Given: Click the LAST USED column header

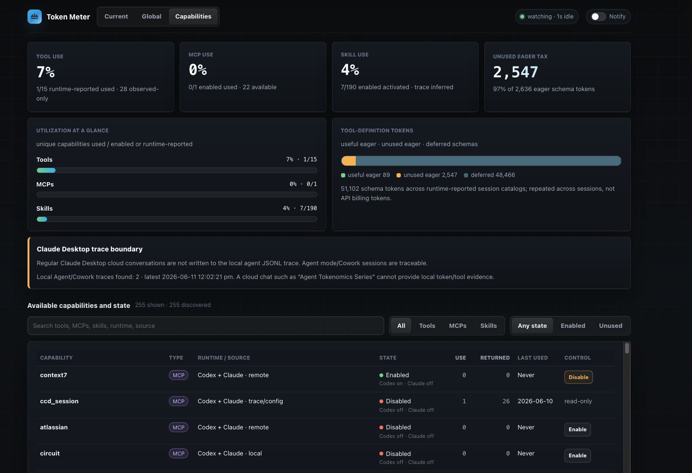Looking at the screenshot, I should (533, 358).
